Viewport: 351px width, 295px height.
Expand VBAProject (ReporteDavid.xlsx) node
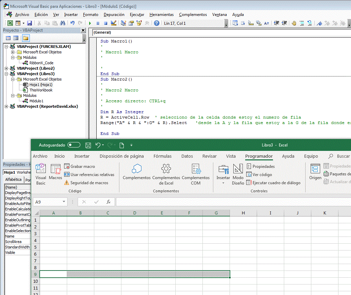click(6, 107)
